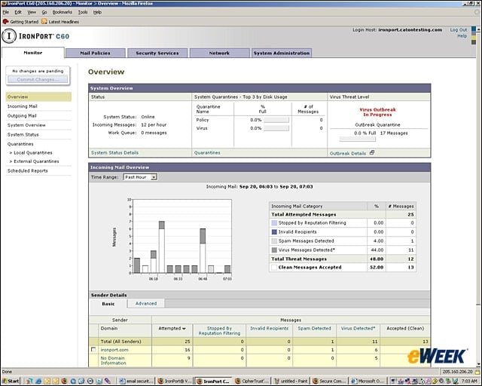Switch to the untitled - Paint taskbar window
The image size is (482, 386).
(x=291, y=381)
